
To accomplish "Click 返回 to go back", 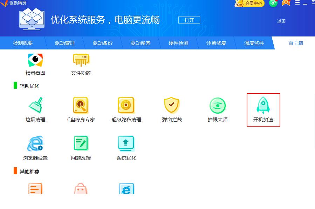I will (x=281, y=21).
